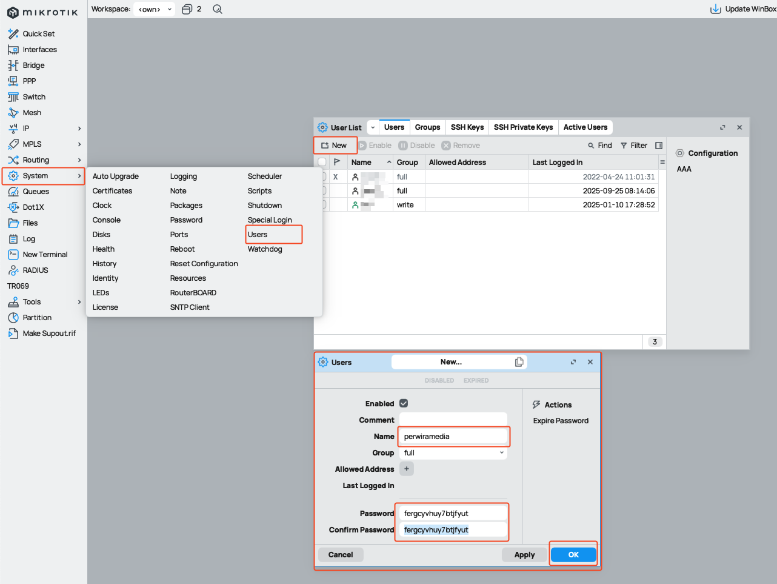The width and height of the screenshot is (777, 584).
Task: Open the workspace search magnifier icon
Action: pos(218,9)
